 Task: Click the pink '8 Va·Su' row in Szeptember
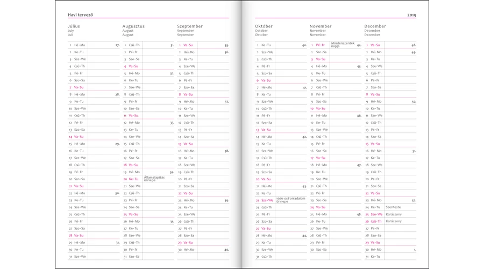pyautogui.click(x=203, y=95)
